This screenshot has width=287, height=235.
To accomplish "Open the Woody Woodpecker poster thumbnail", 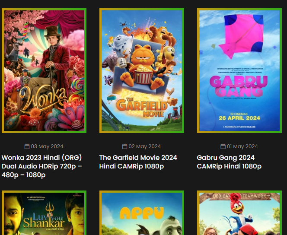I will coord(239,213).
